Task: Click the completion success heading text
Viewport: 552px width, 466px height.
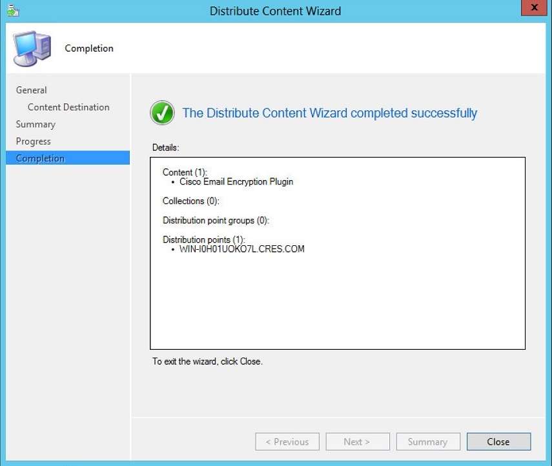Action: 329,113
